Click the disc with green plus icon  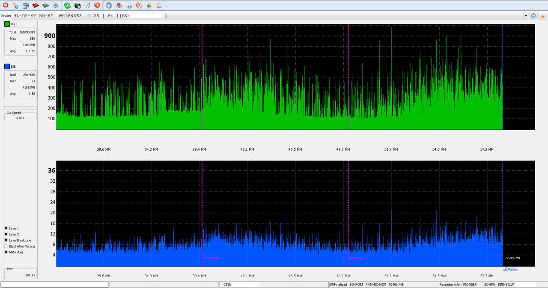click(129, 5)
